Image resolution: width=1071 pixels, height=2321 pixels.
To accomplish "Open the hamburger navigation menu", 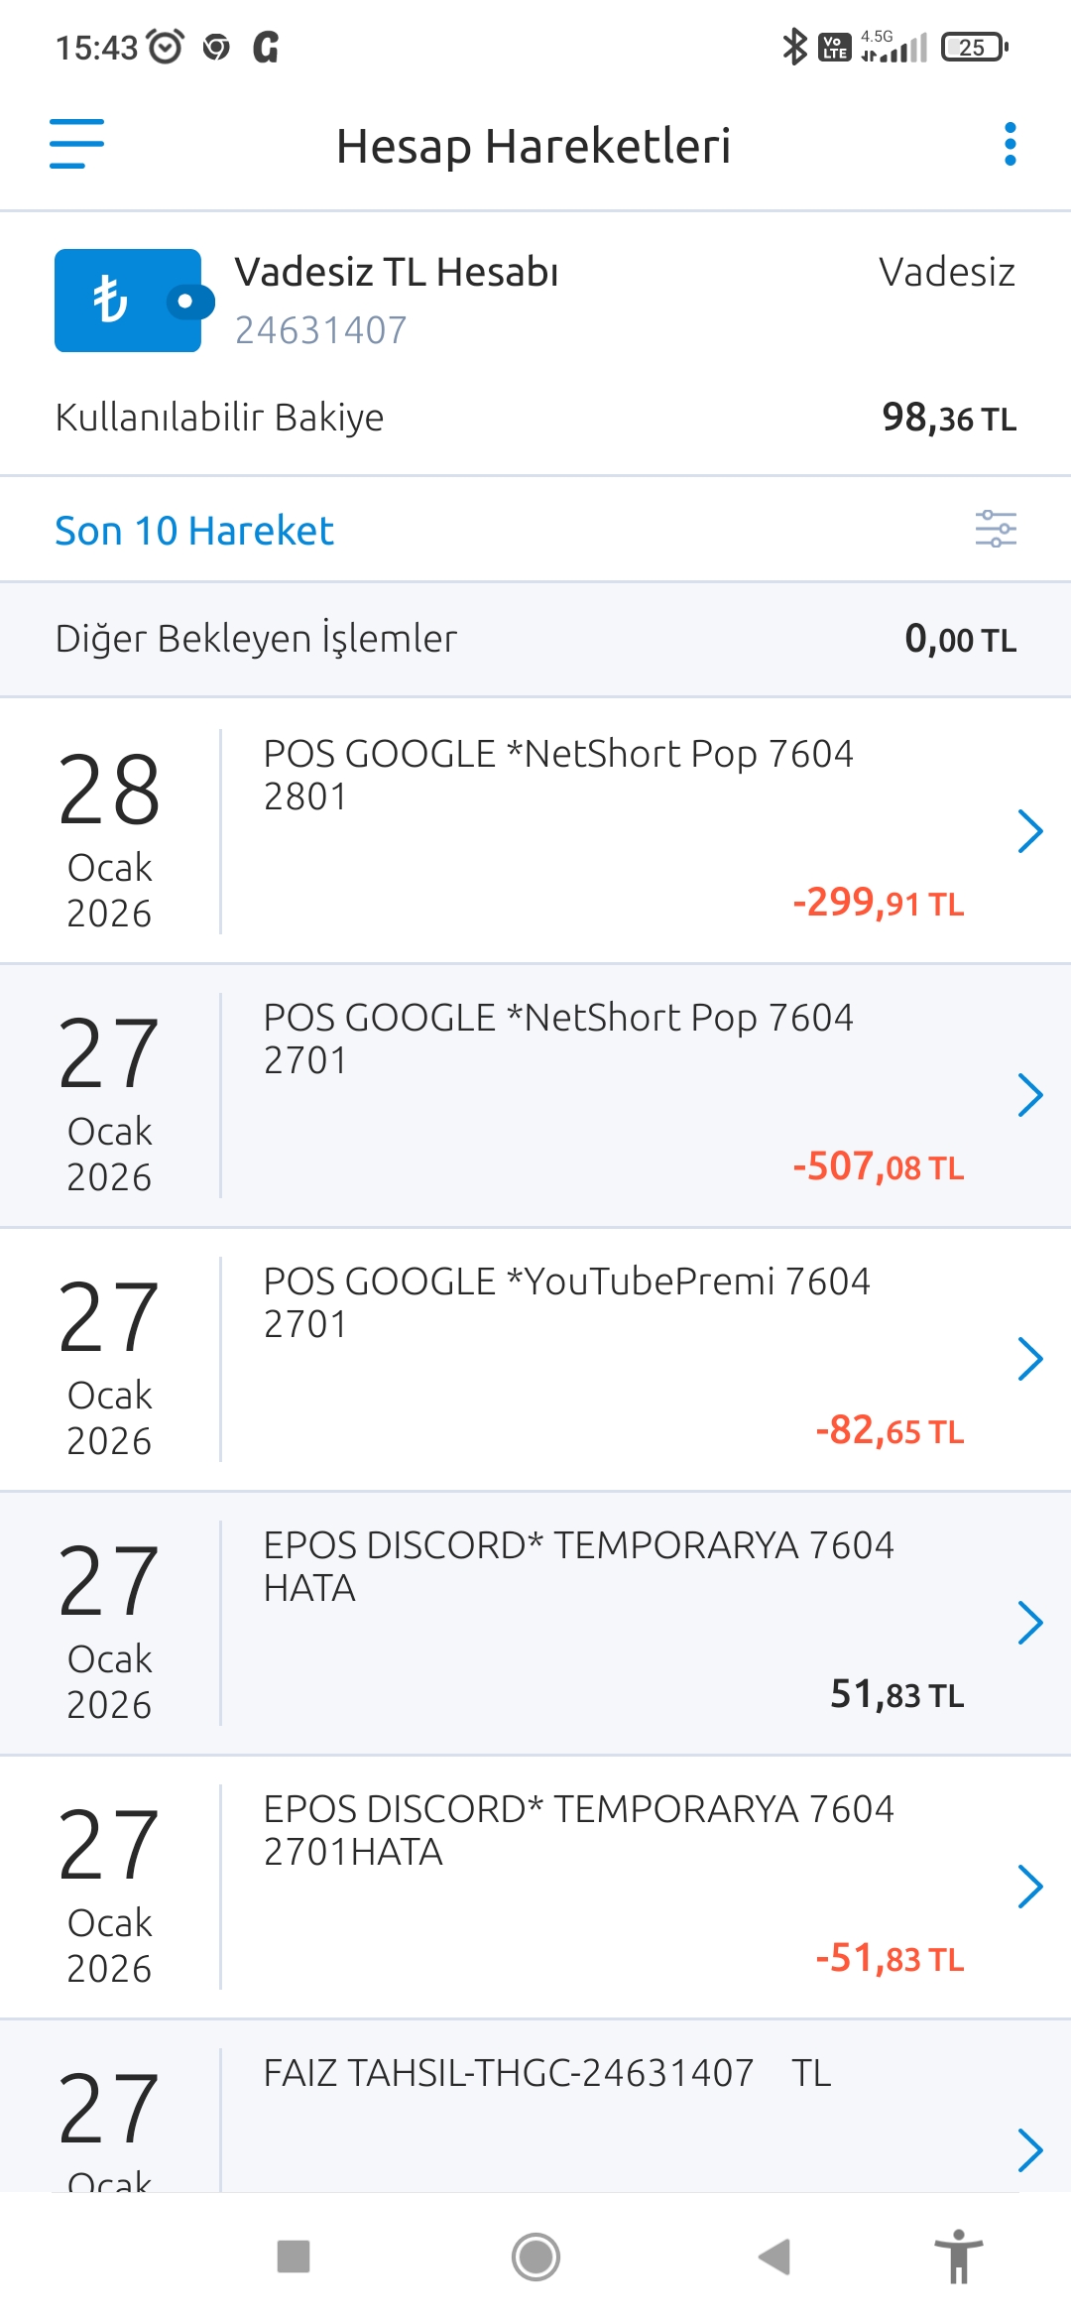I will pos(76,144).
